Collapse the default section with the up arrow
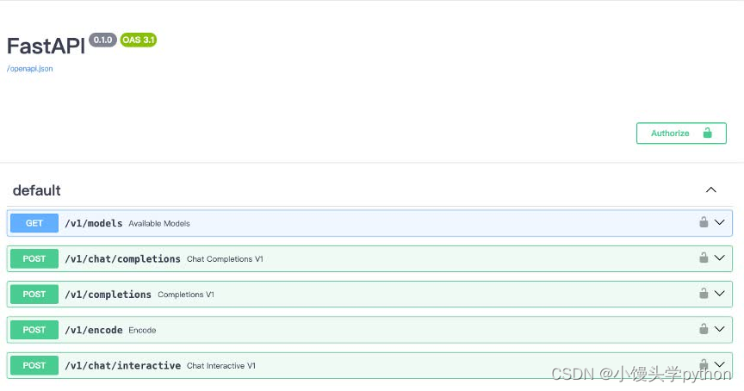This screenshot has height=391, width=744. 710,189
